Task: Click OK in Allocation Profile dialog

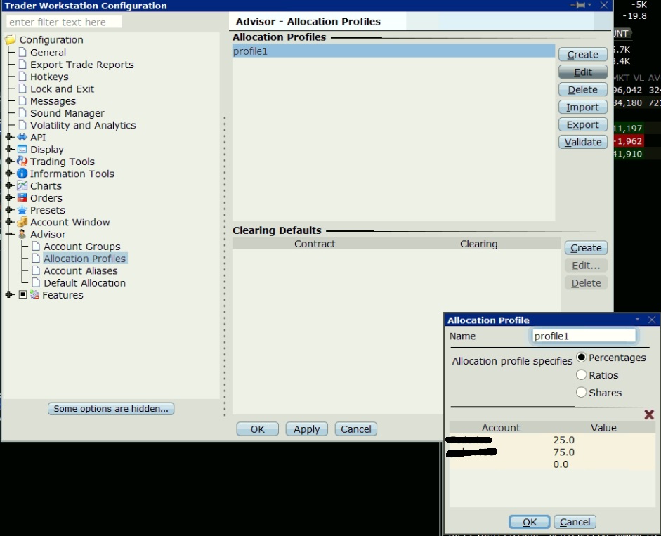Action: click(530, 522)
